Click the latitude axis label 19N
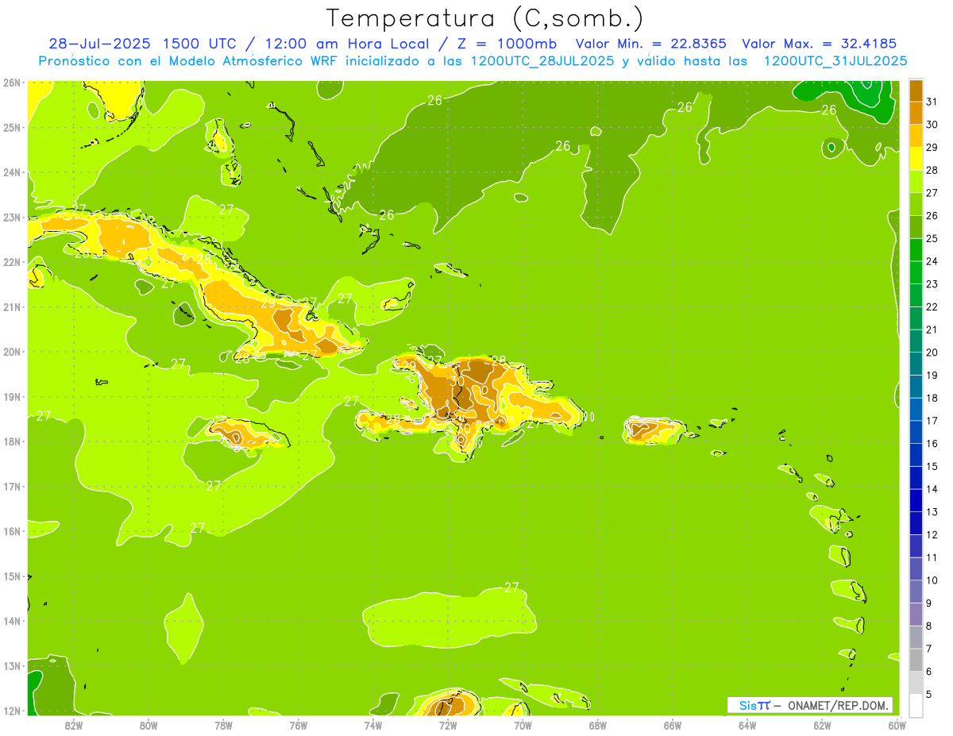 (x=11, y=396)
